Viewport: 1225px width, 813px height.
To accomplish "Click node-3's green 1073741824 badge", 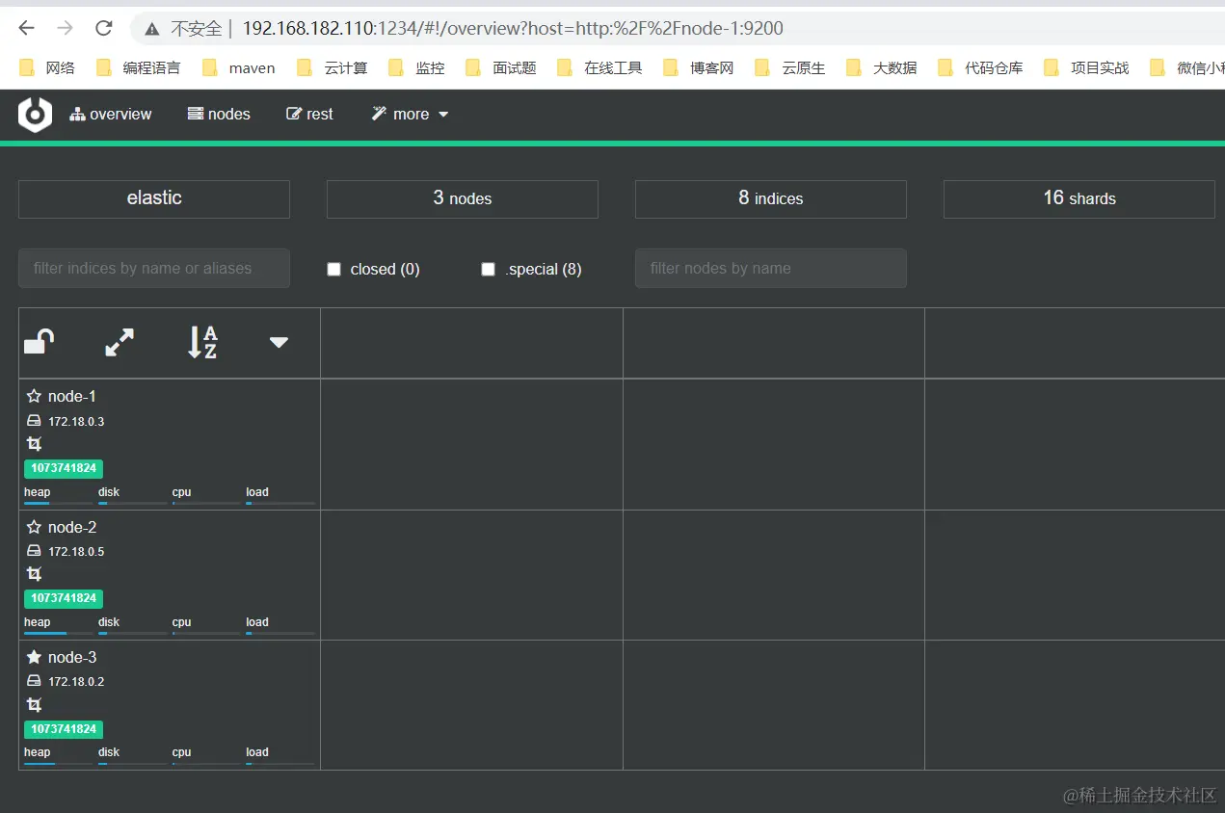I will click(64, 729).
